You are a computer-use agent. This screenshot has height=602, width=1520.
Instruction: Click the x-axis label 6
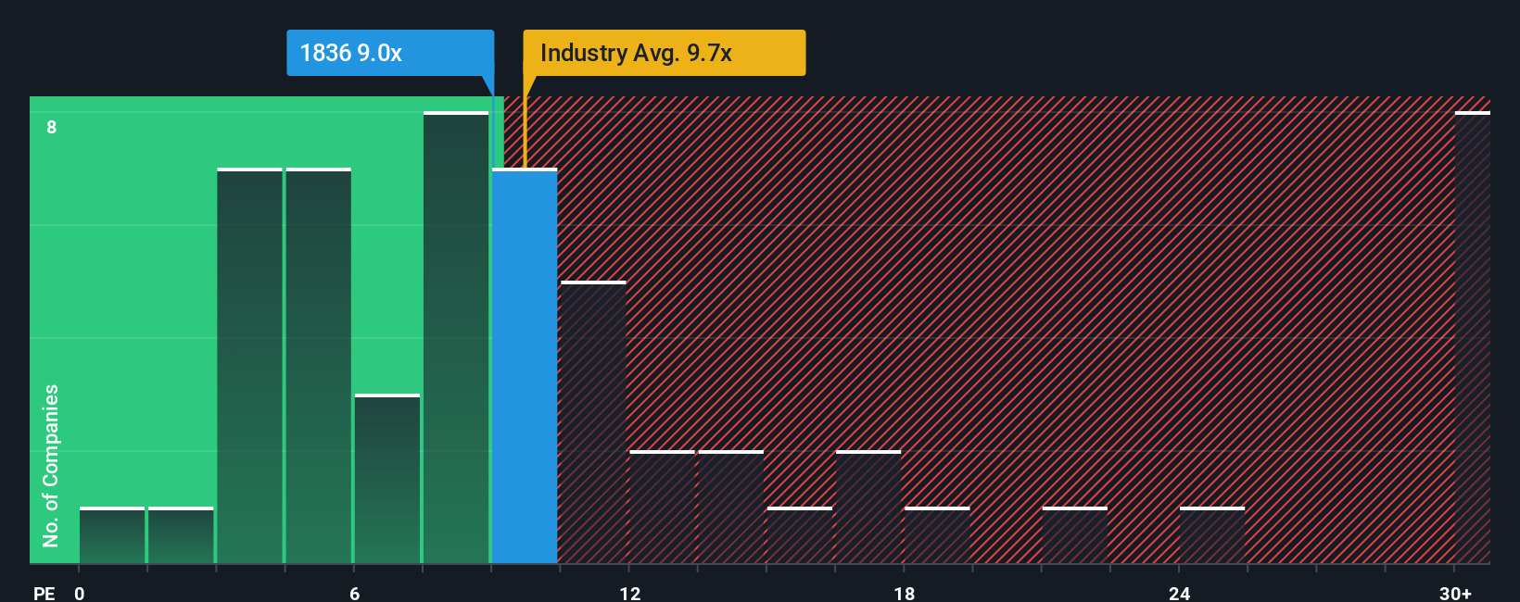pos(355,593)
